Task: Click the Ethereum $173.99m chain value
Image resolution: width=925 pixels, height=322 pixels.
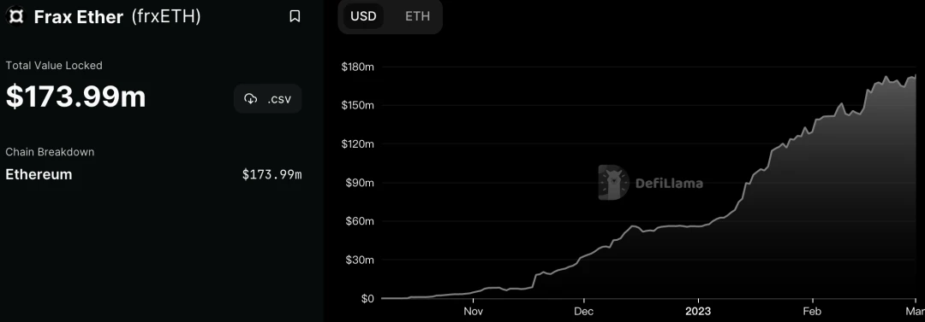Action: click(x=272, y=175)
